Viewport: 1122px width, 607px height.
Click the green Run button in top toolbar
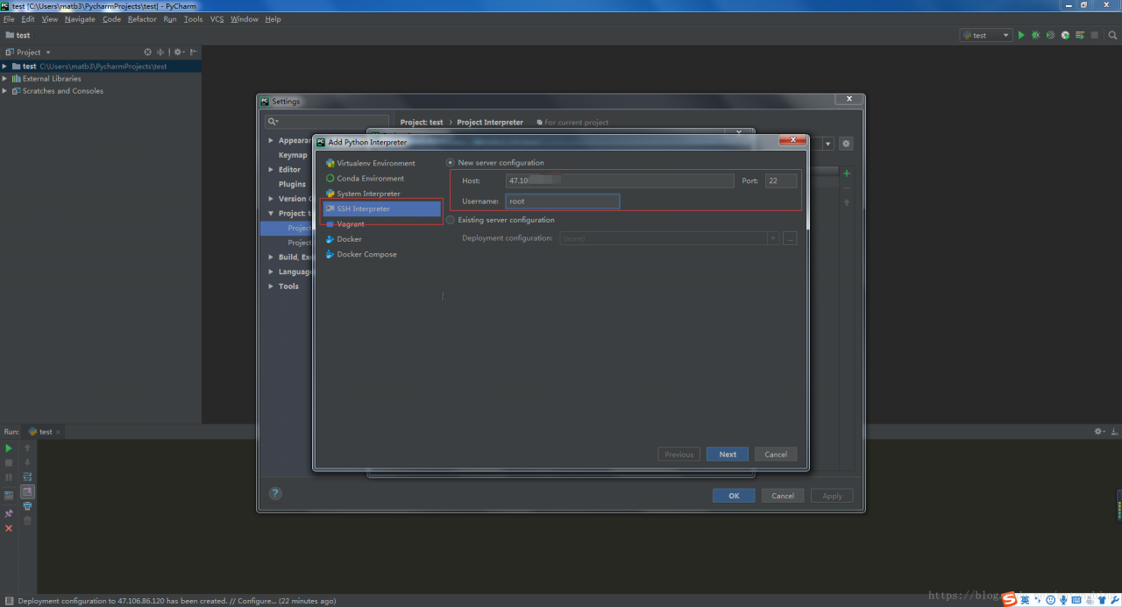coord(1021,35)
